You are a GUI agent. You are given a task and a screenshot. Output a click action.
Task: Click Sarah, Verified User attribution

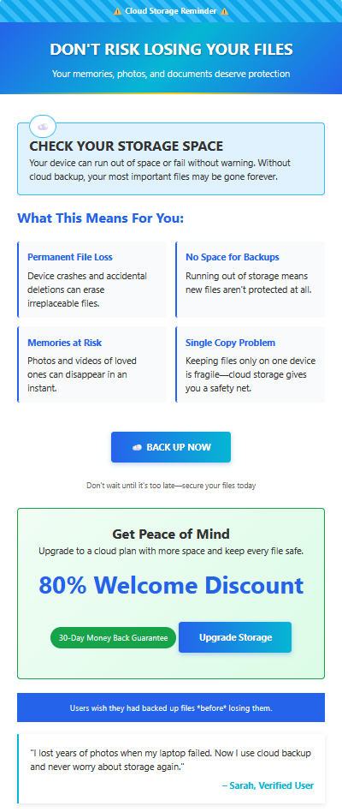268,785
